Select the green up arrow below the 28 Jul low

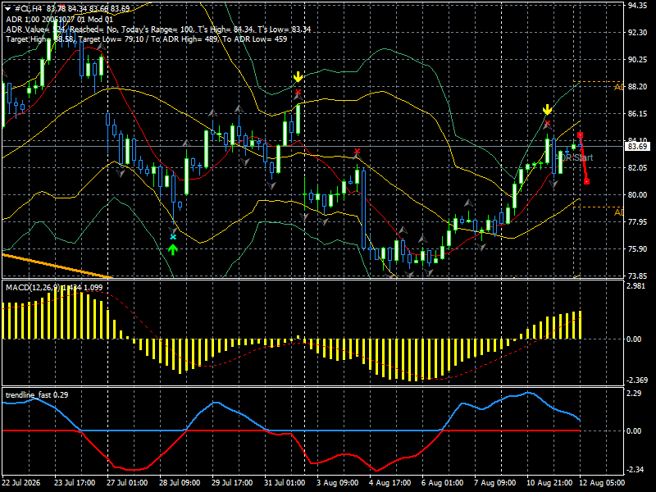tap(173, 250)
